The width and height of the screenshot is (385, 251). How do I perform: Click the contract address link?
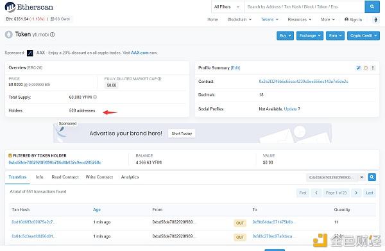click(304, 82)
